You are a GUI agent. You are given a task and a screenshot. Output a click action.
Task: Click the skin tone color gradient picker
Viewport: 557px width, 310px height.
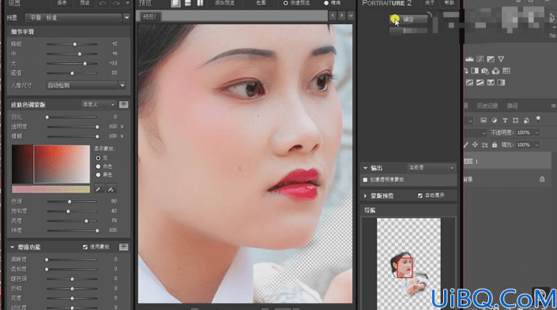pyautogui.click(x=51, y=164)
